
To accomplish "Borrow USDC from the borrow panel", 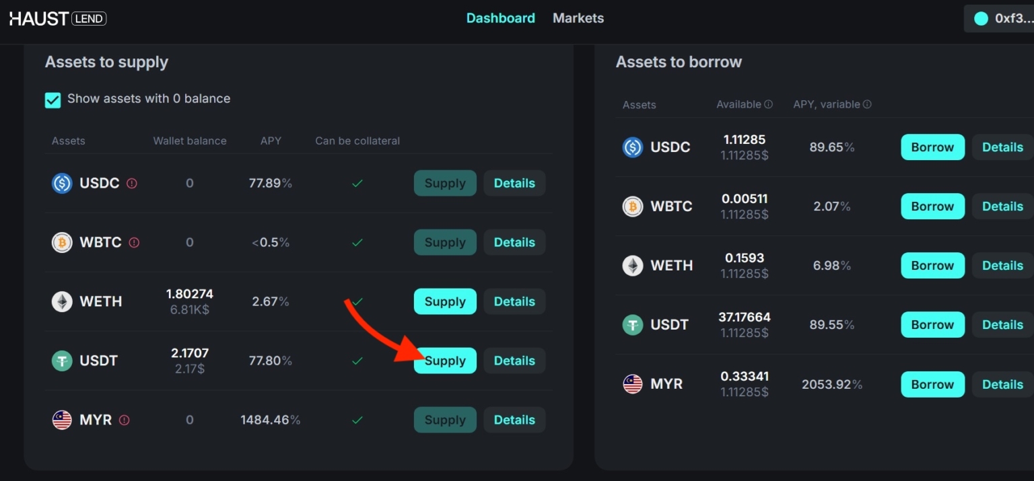I will (x=932, y=147).
